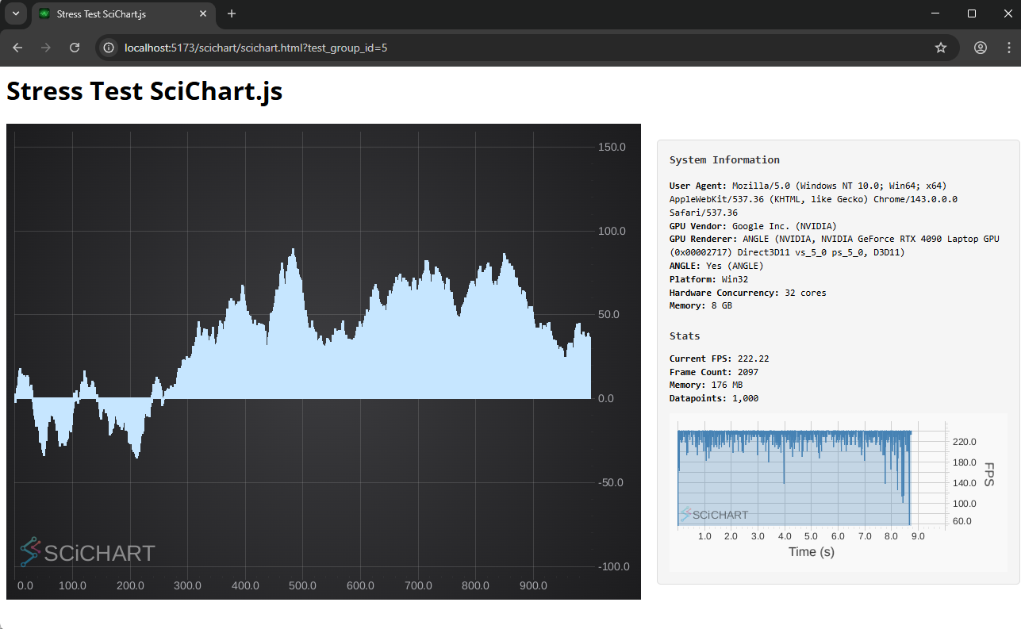Close the Stress Test SciChart.js tab
Image resolution: width=1021 pixels, height=629 pixels.
pos(204,14)
